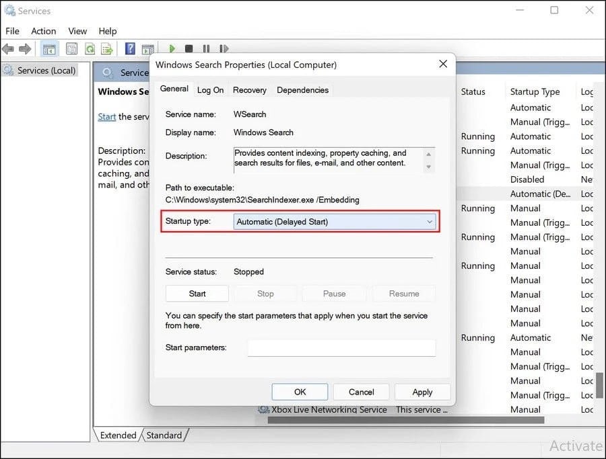Open the Action menu
This screenshot has height=459, width=606.
tap(43, 31)
